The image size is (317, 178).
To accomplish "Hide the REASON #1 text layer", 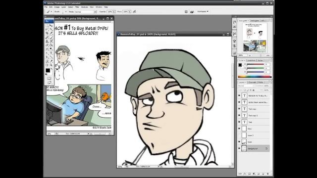I will [x=239, y=95].
